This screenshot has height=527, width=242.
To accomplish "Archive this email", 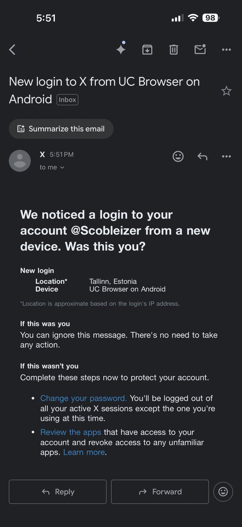I will 147,50.
